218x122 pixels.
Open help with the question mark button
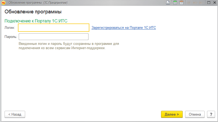click(211, 114)
